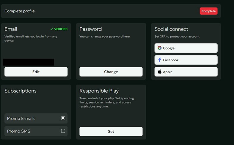Click Edit under the Email card
234x145 pixels.
click(36, 72)
